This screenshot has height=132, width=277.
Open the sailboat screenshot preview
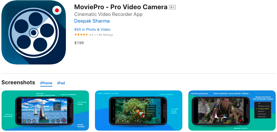coord(45,111)
